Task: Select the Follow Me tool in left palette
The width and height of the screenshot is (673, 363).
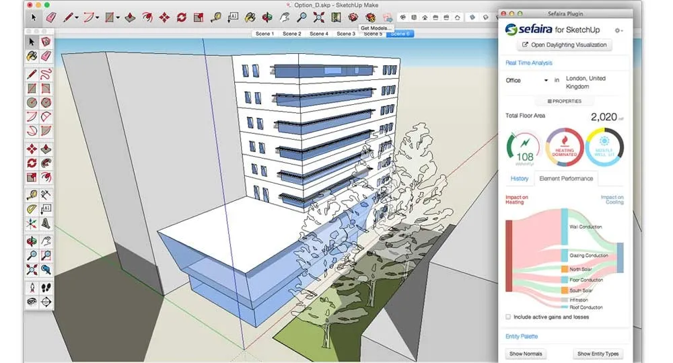Action: [x=46, y=163]
